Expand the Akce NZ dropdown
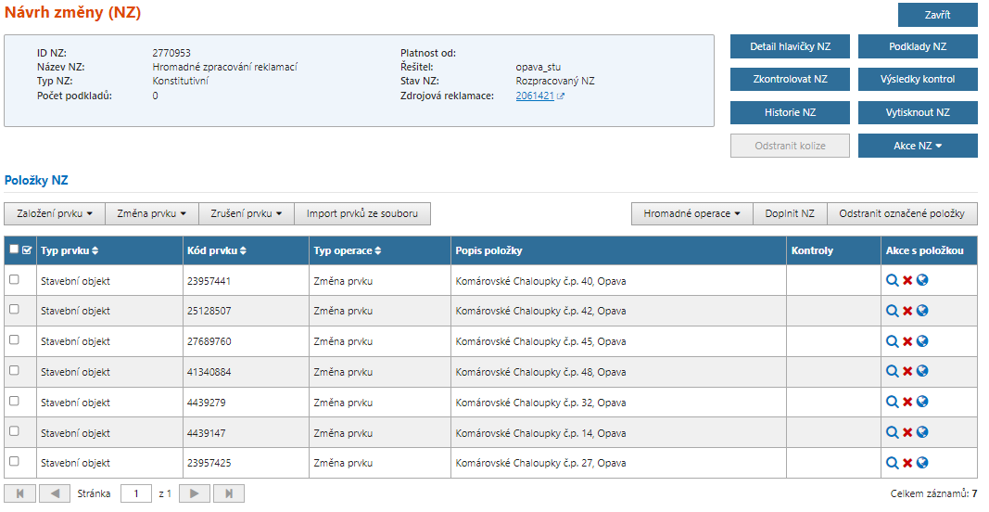This screenshot has height=512, width=989. pos(917,146)
